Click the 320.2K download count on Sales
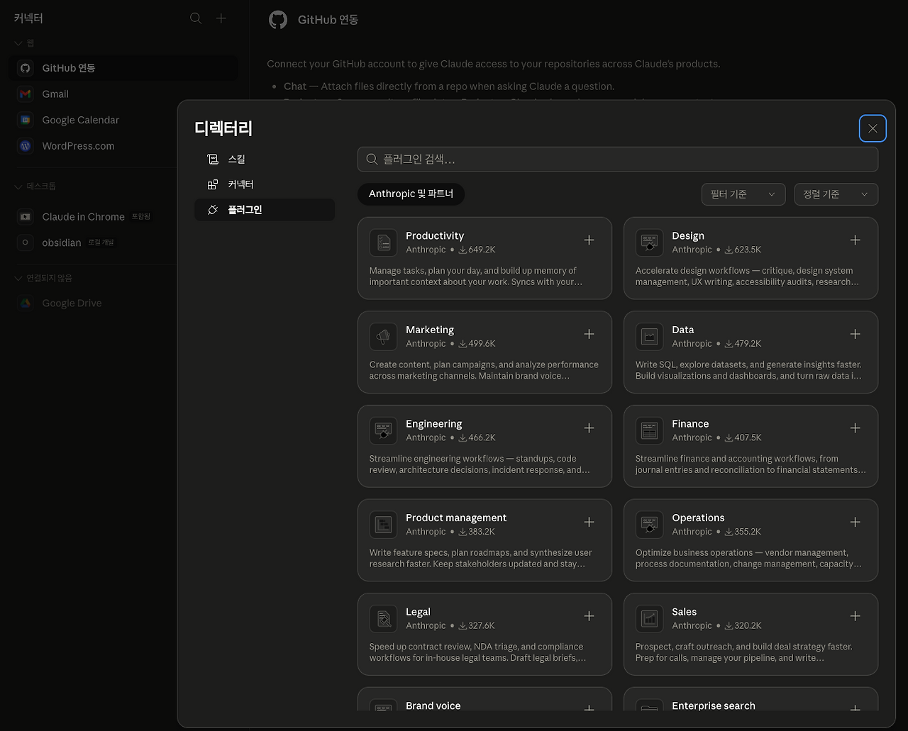Screen dimensions: 908x731 tap(743, 625)
